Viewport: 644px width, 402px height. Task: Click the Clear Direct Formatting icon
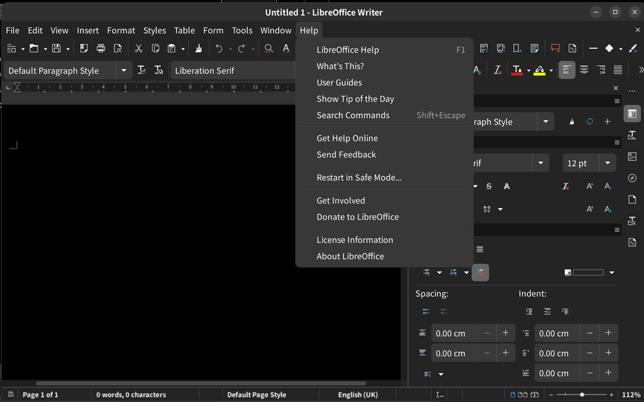497,70
